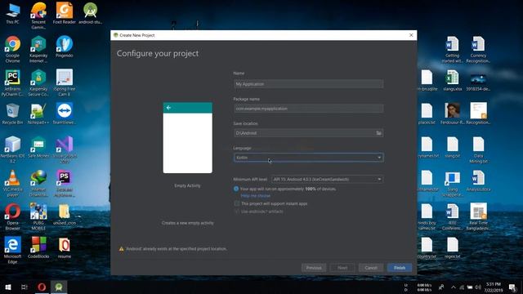
Task: Select the Opera Browser desktop icon
Action: tap(13, 217)
